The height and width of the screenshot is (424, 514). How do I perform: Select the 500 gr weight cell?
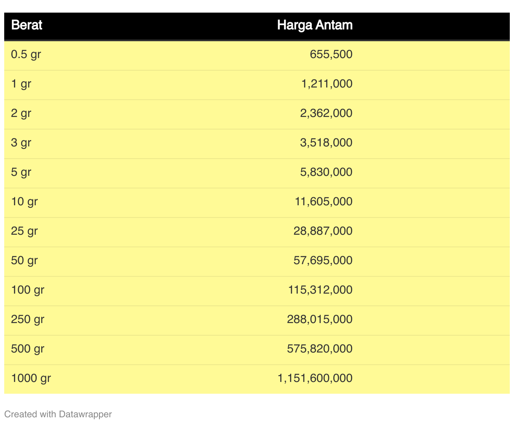(x=28, y=349)
